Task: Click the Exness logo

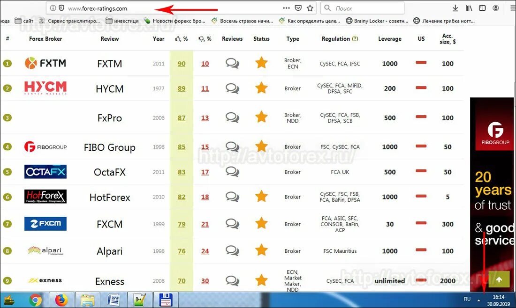Action: [x=45, y=280]
